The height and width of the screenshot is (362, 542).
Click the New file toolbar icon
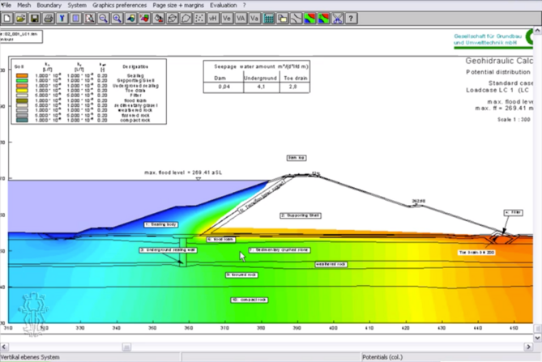tap(7, 18)
